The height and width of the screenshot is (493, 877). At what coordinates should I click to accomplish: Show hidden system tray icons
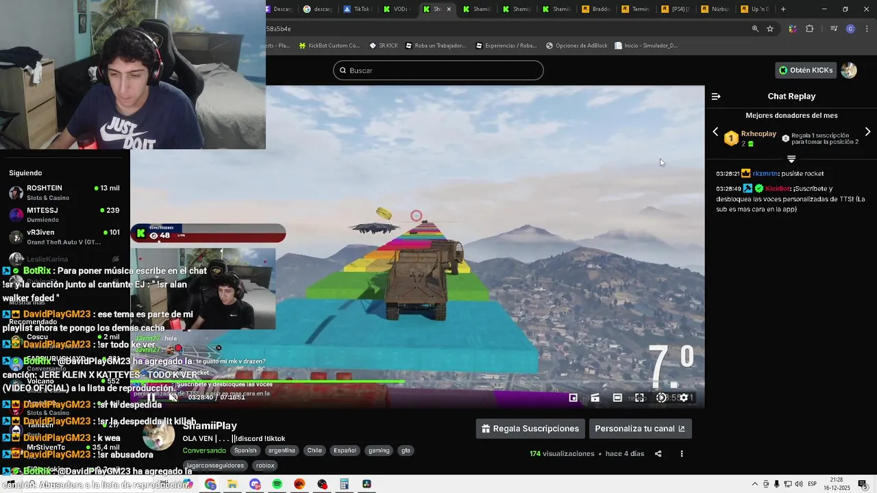[754, 484]
